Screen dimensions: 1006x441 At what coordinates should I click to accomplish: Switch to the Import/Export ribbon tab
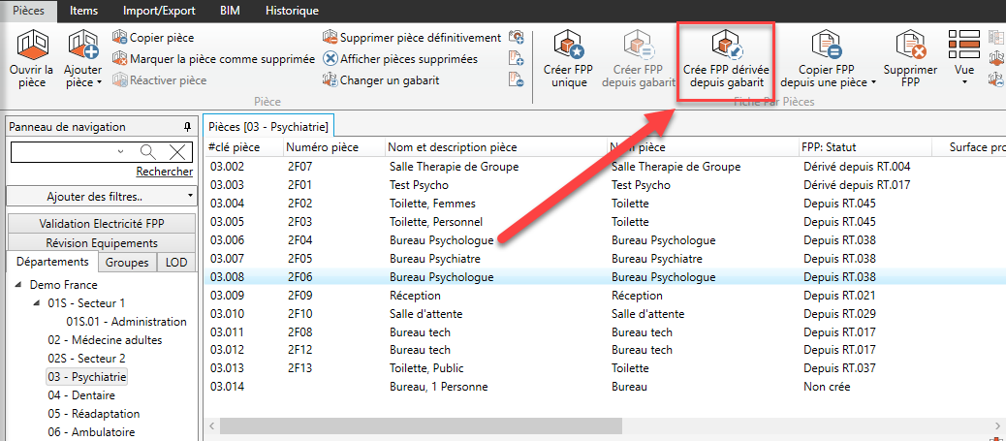(158, 11)
